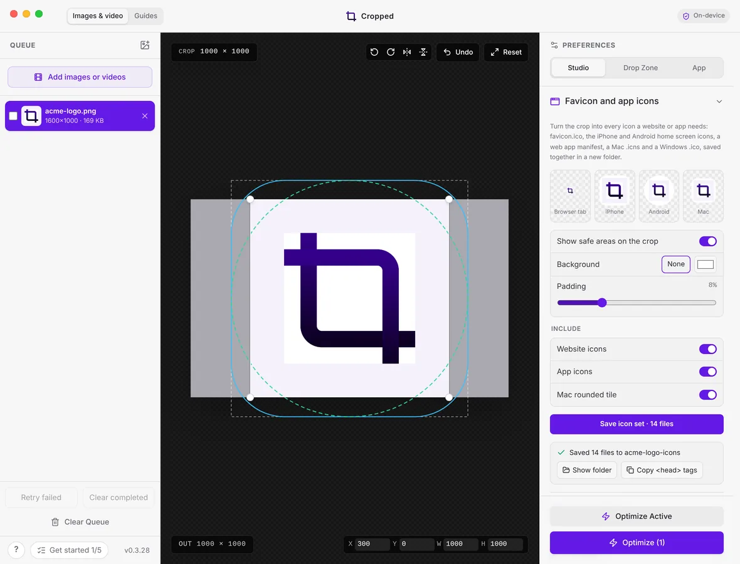The image size is (740, 564).
Task: Select the Studio preferences tab
Action: (x=578, y=68)
